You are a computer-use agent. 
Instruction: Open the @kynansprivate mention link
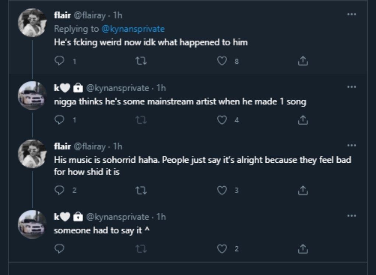coord(133,29)
